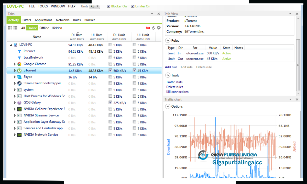Click the NVIDIA Streamer Service icon

pos(19,116)
